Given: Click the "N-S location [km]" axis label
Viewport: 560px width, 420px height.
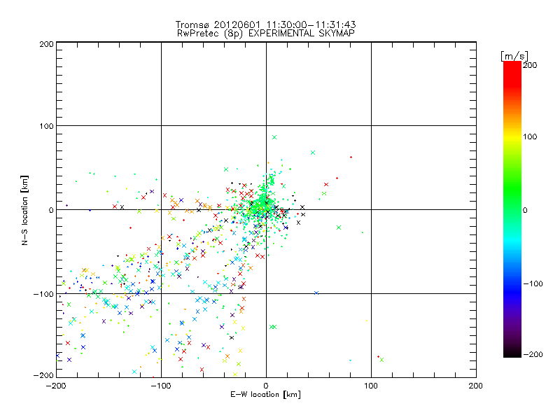Looking at the screenshot, I should 24,211.
